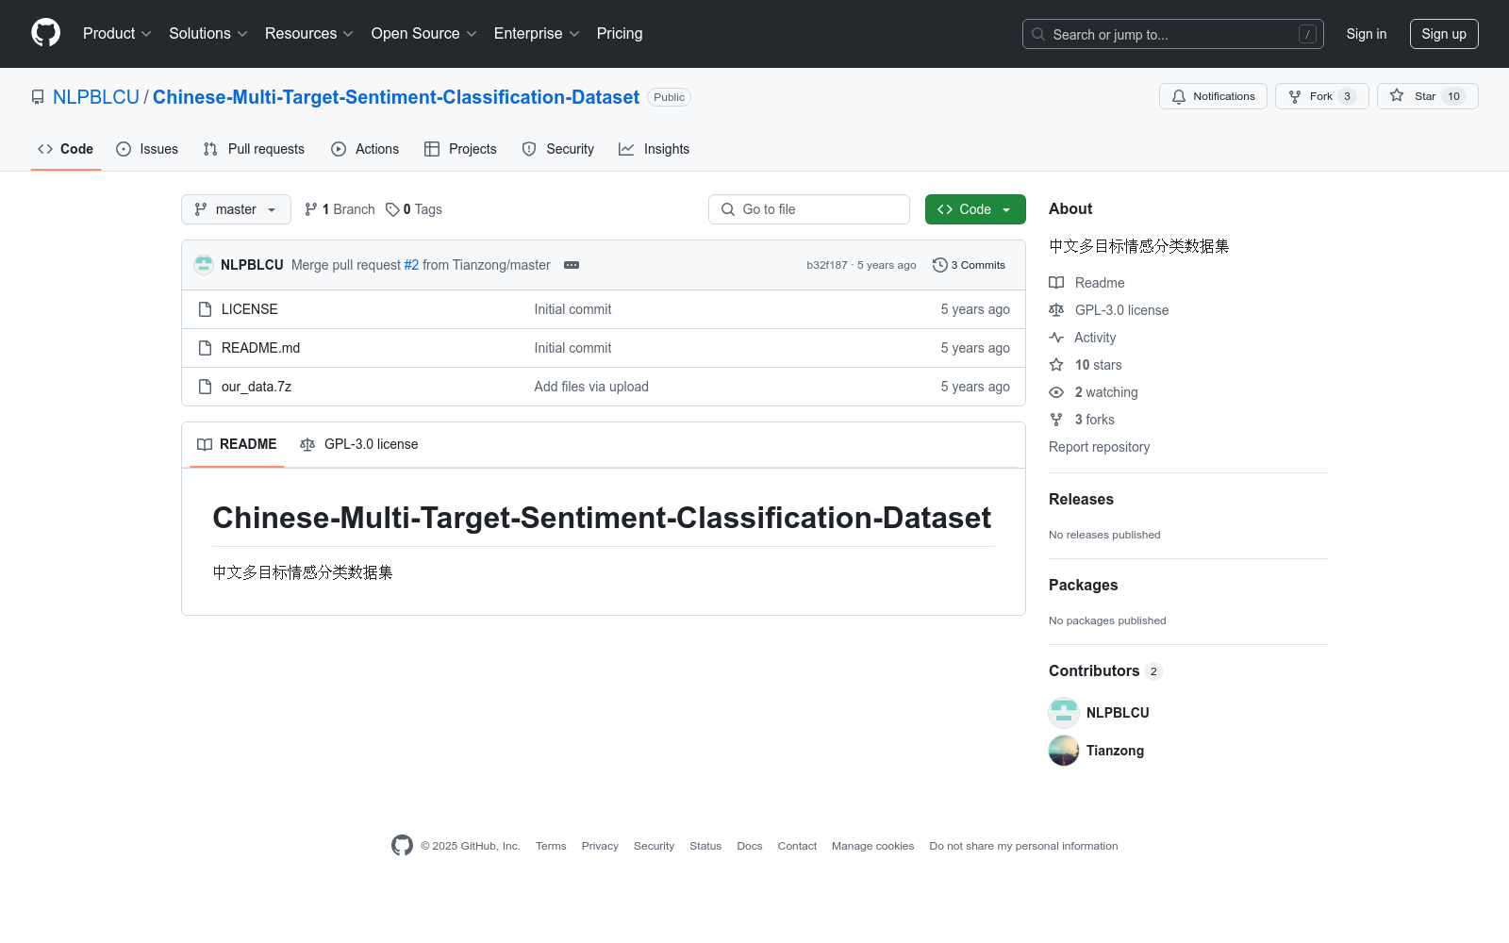The image size is (1509, 943).
Task: Open Add files via upload commit
Action: tap(591, 387)
